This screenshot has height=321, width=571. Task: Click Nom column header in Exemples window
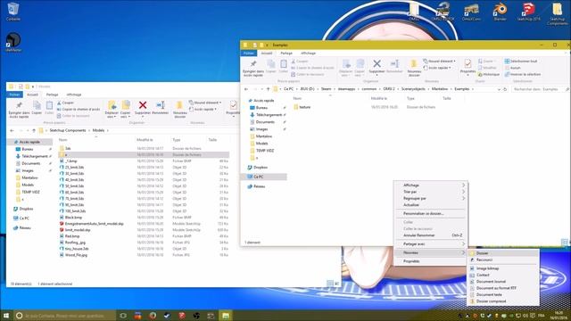click(297, 99)
